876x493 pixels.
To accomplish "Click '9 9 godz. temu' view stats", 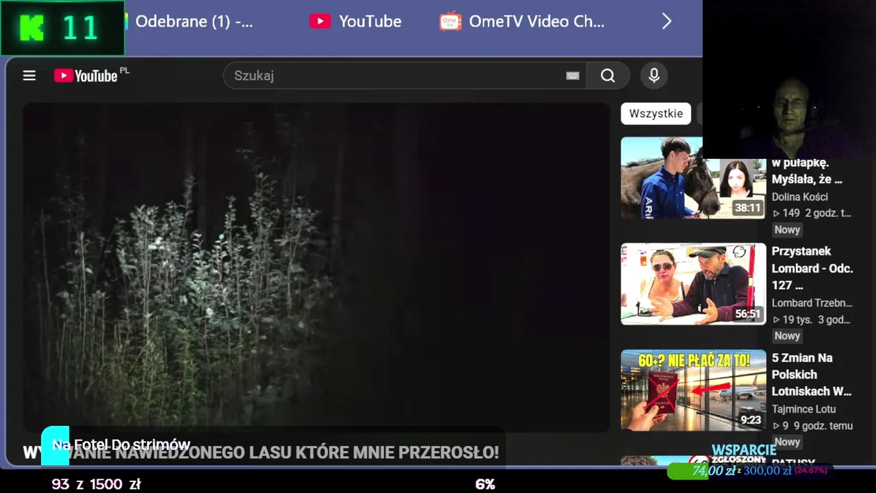I will [812, 425].
